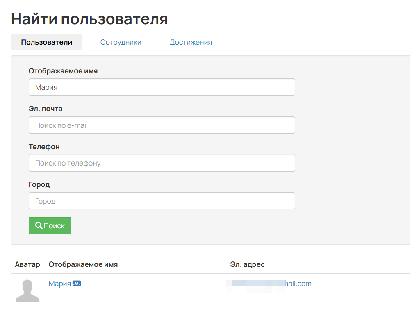Open the Достижения tab
This screenshot has width=410, height=309.
point(191,42)
